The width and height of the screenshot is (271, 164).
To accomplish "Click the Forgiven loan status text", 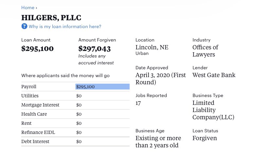I will 205,138.
